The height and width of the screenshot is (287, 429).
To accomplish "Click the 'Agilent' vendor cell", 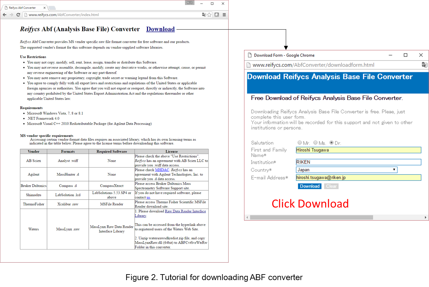I will pyautogui.click(x=34, y=175).
